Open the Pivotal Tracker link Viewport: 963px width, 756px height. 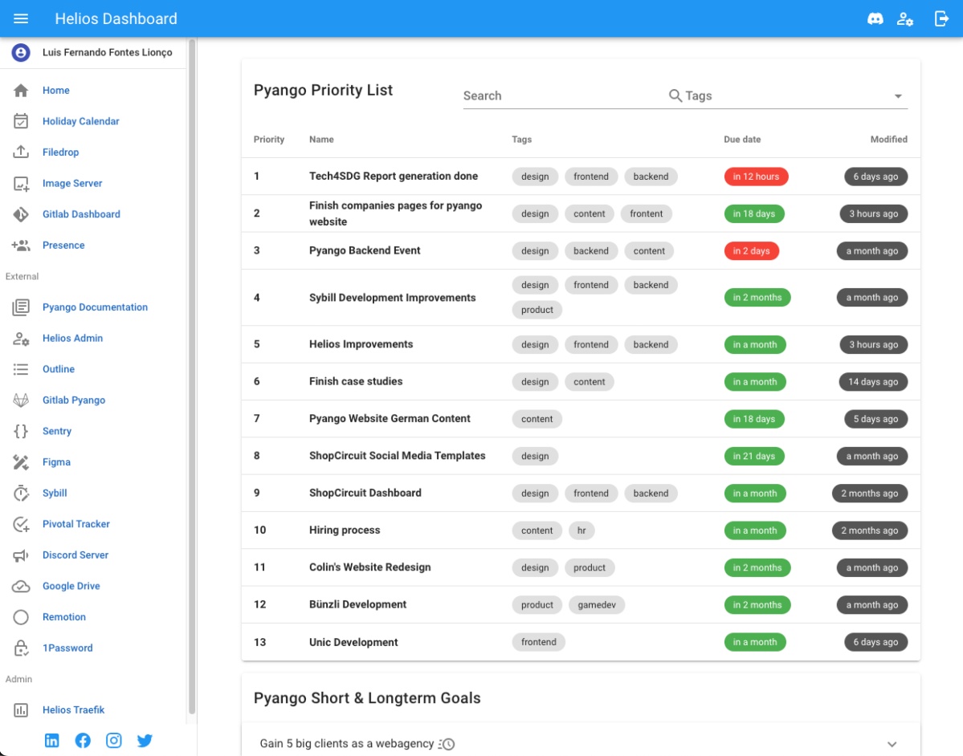(x=75, y=524)
